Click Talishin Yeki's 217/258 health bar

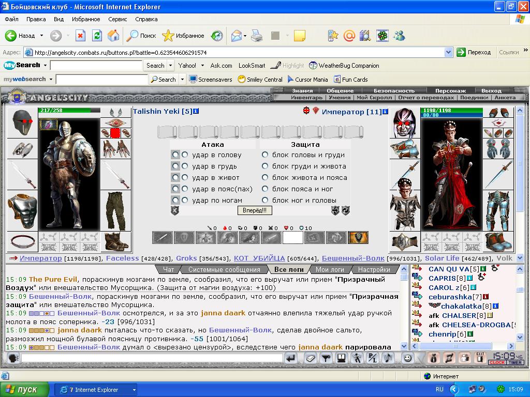pyautogui.click(x=69, y=111)
